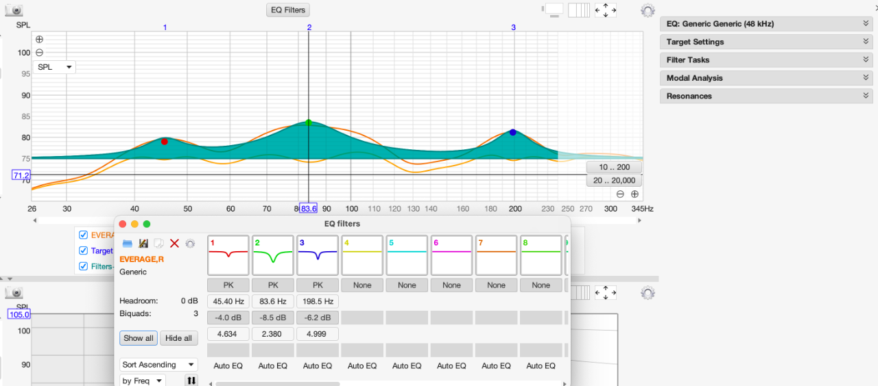The height and width of the screenshot is (386, 878).
Task: Edit filter 1 frequency 45.40 Hz
Action: point(228,301)
